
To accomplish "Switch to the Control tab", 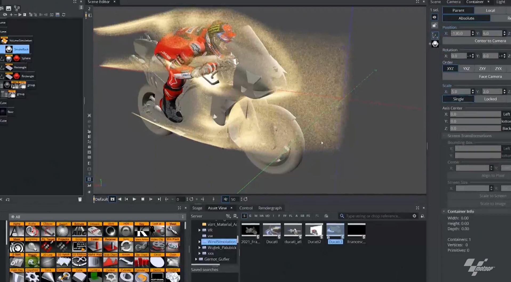I will click(246, 208).
